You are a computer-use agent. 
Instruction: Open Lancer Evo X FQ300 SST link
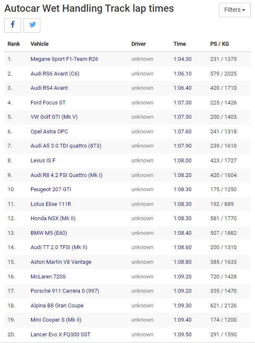click(60, 335)
